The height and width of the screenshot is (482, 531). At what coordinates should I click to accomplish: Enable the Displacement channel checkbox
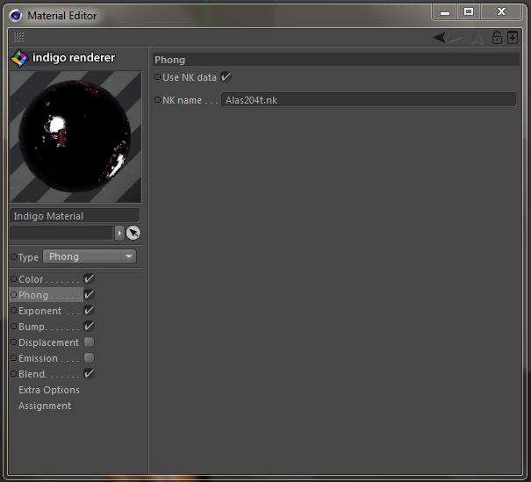tap(89, 342)
